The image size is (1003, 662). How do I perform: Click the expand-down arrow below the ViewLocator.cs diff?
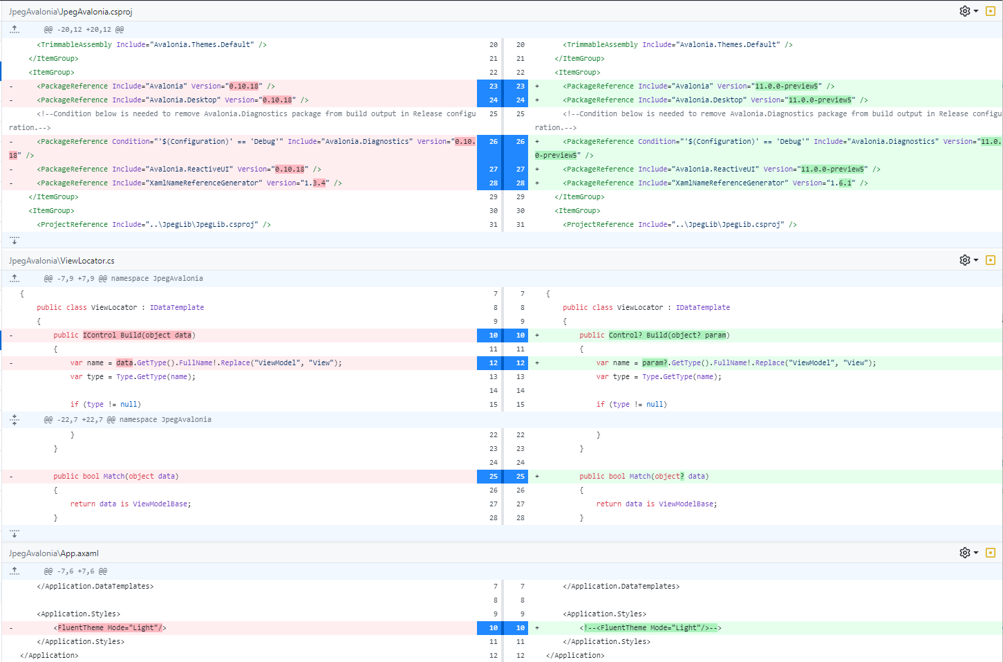tap(15, 533)
